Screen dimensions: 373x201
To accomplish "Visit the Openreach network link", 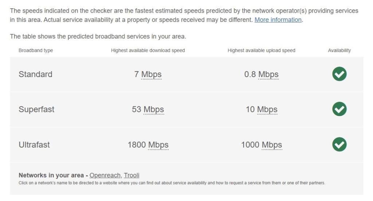I will pyautogui.click(x=105, y=175).
